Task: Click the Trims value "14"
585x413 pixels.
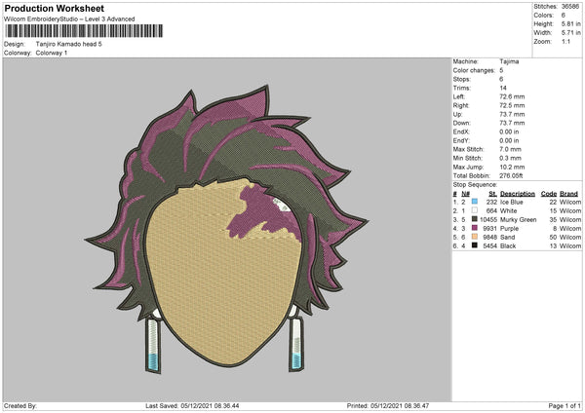Action: [x=503, y=88]
